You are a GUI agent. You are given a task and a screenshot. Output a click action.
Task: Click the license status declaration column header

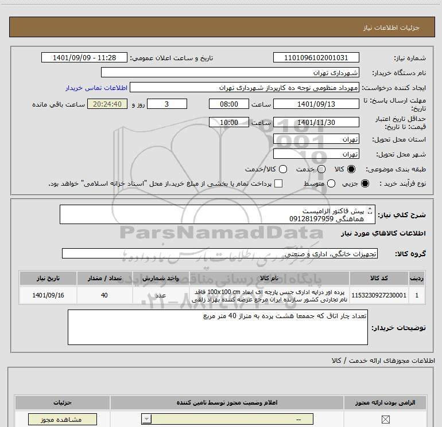[227, 403]
